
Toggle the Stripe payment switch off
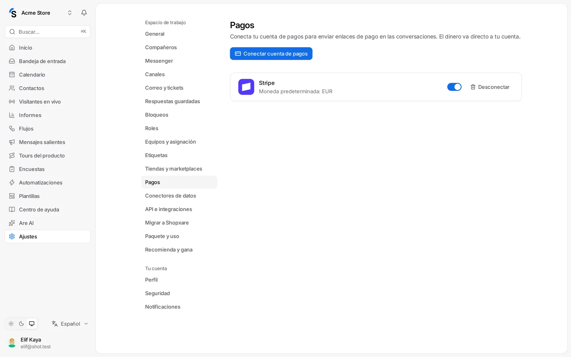coord(454,87)
